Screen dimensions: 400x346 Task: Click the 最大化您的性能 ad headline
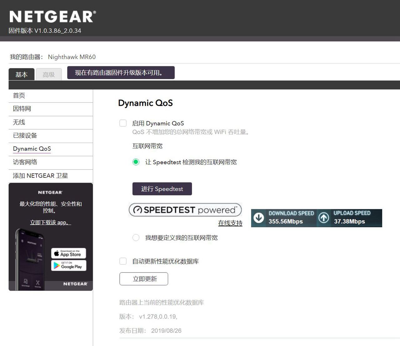click(x=51, y=207)
